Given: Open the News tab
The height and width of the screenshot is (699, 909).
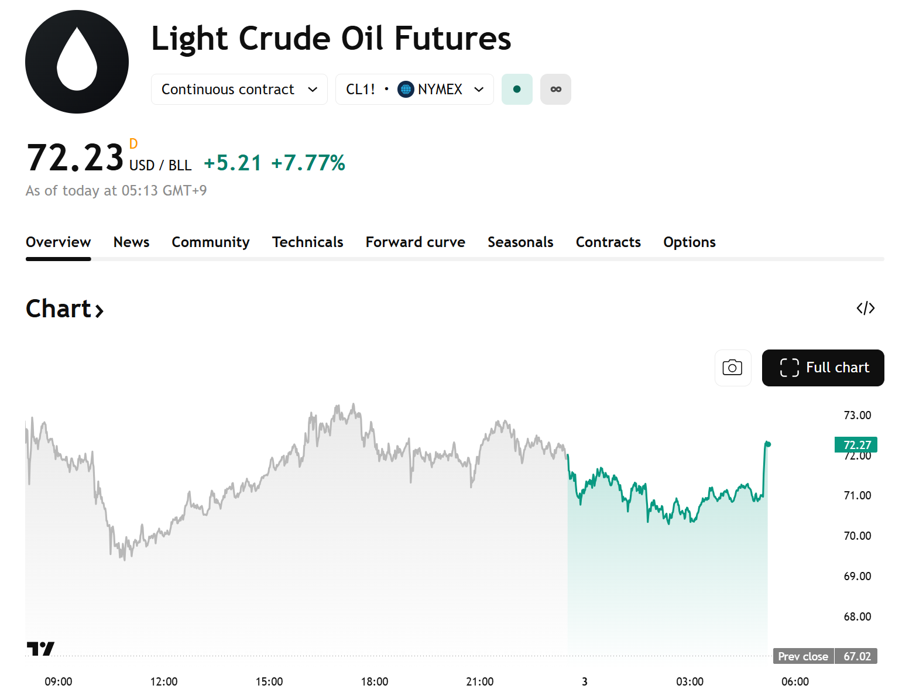Looking at the screenshot, I should click(x=131, y=242).
